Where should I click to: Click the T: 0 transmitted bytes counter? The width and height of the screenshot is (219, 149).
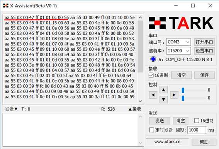click(26, 109)
